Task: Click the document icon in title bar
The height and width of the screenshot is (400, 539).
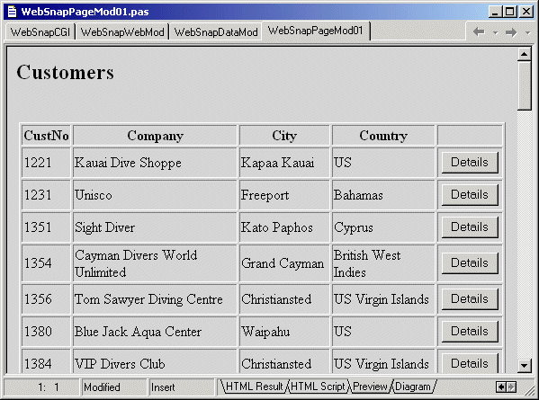Action: pos(12,12)
